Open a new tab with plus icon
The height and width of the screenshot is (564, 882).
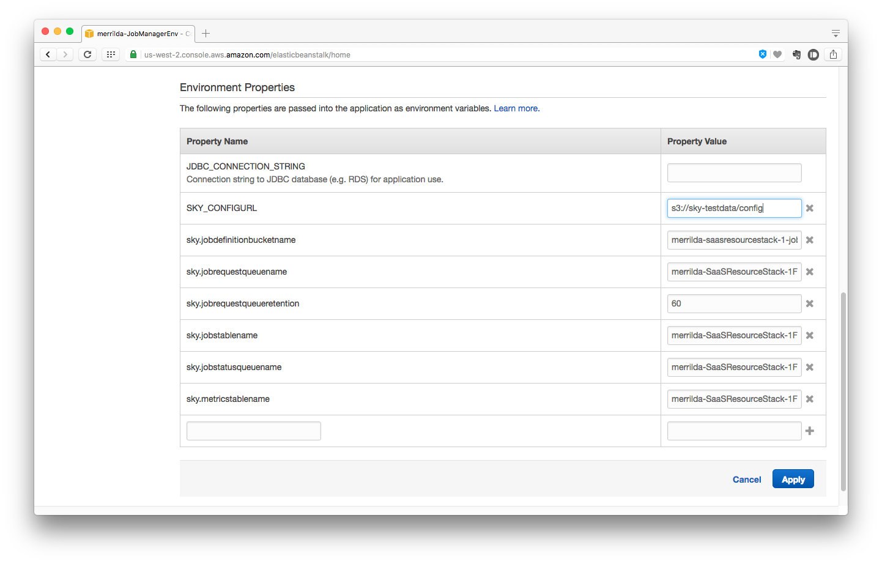coord(206,33)
